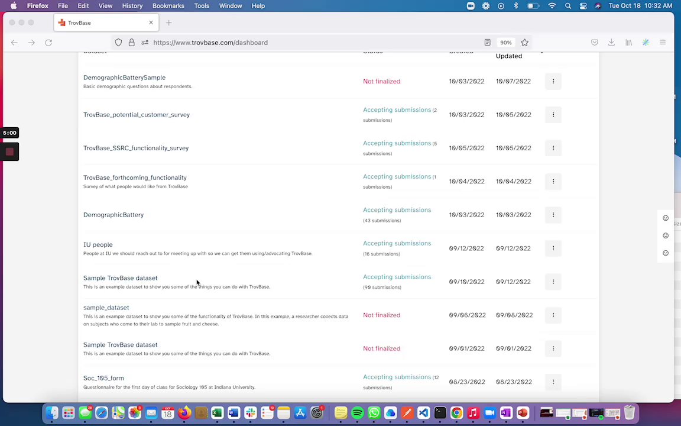Screen dimensions: 681x426
Task: Click the 90% zoom level indicator
Action: pyautogui.click(x=505, y=43)
